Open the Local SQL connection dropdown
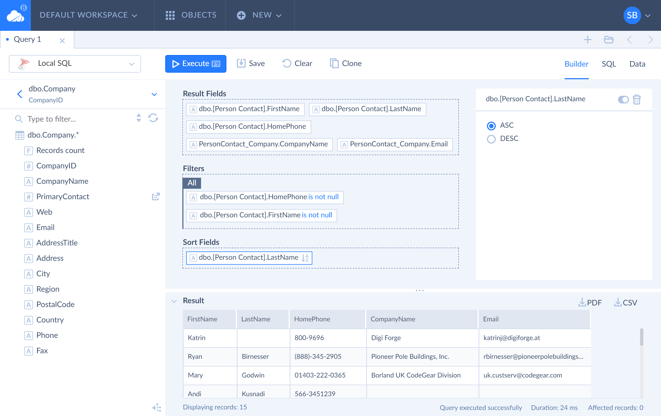The width and height of the screenshot is (661, 416). coord(75,64)
